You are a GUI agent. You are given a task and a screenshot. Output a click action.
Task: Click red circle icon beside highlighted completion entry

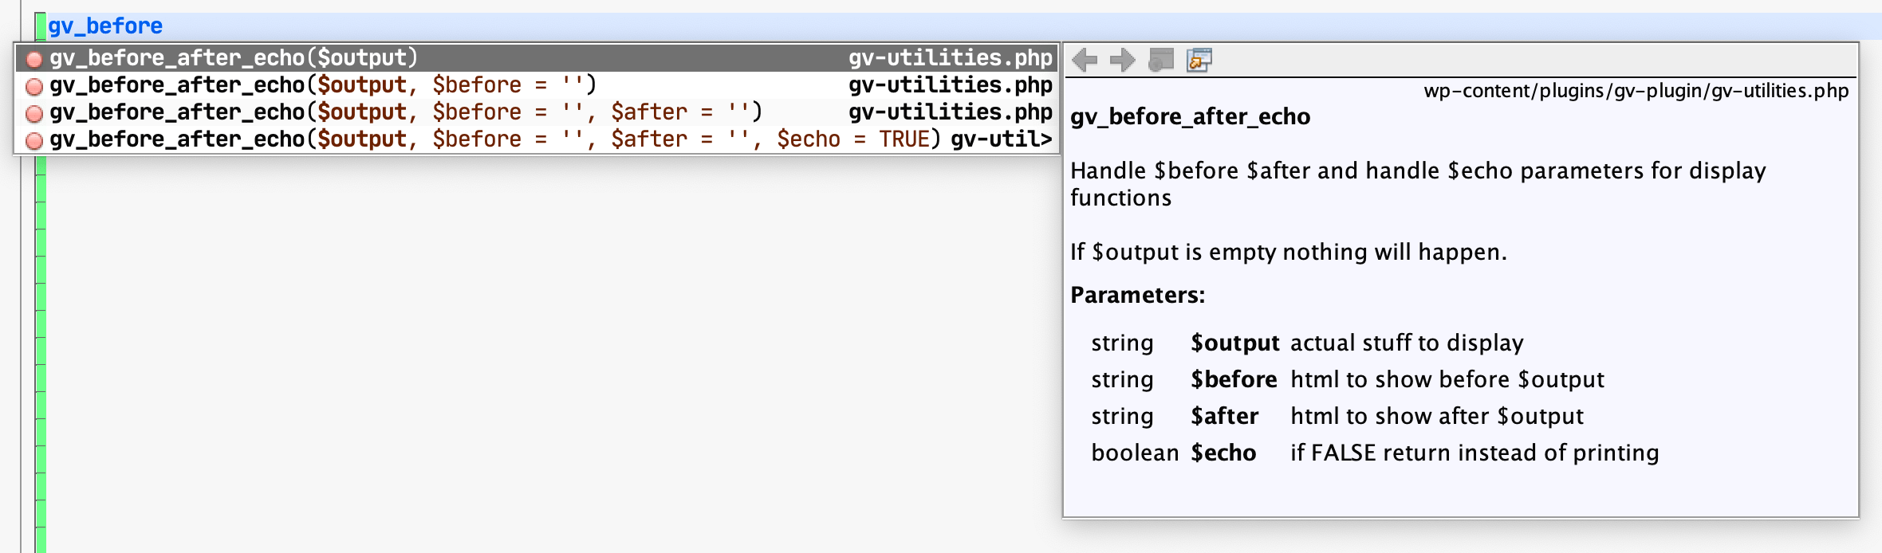33,57
